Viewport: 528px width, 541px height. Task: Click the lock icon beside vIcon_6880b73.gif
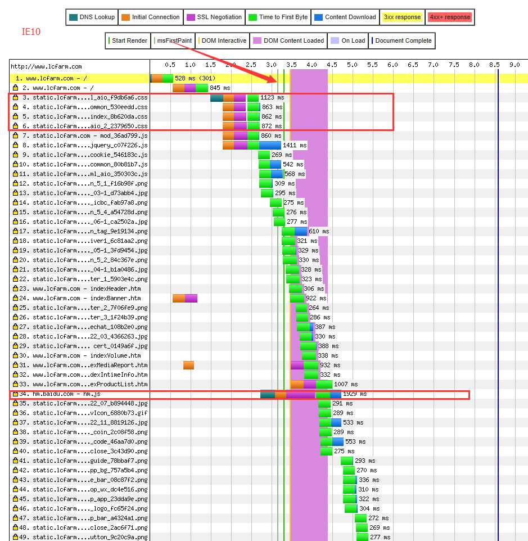coord(15,413)
